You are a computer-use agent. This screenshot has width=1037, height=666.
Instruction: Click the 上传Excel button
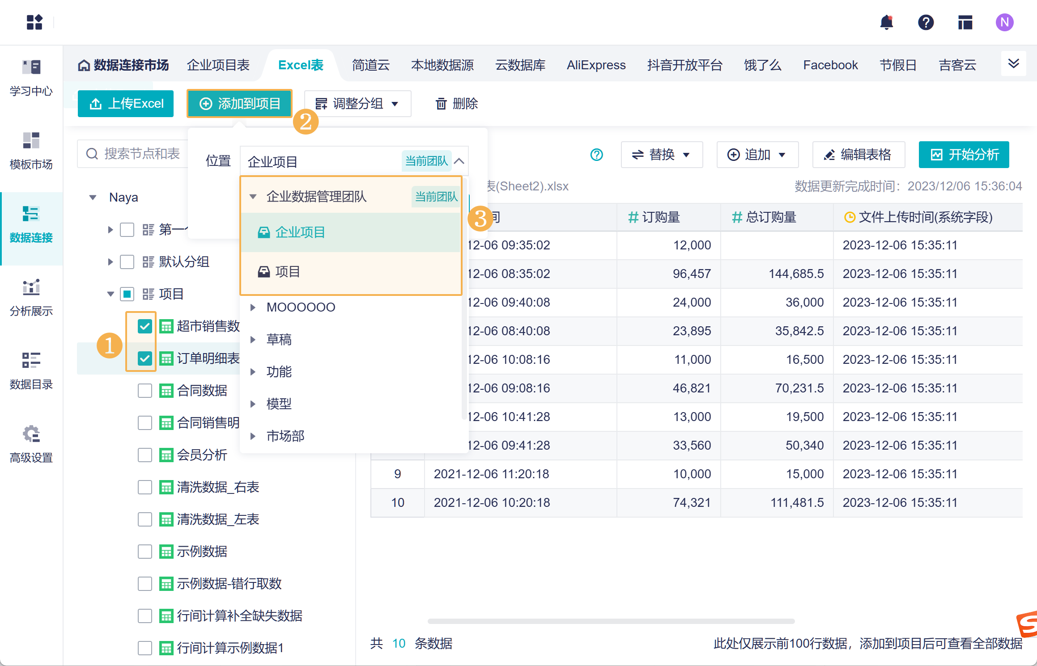126,104
